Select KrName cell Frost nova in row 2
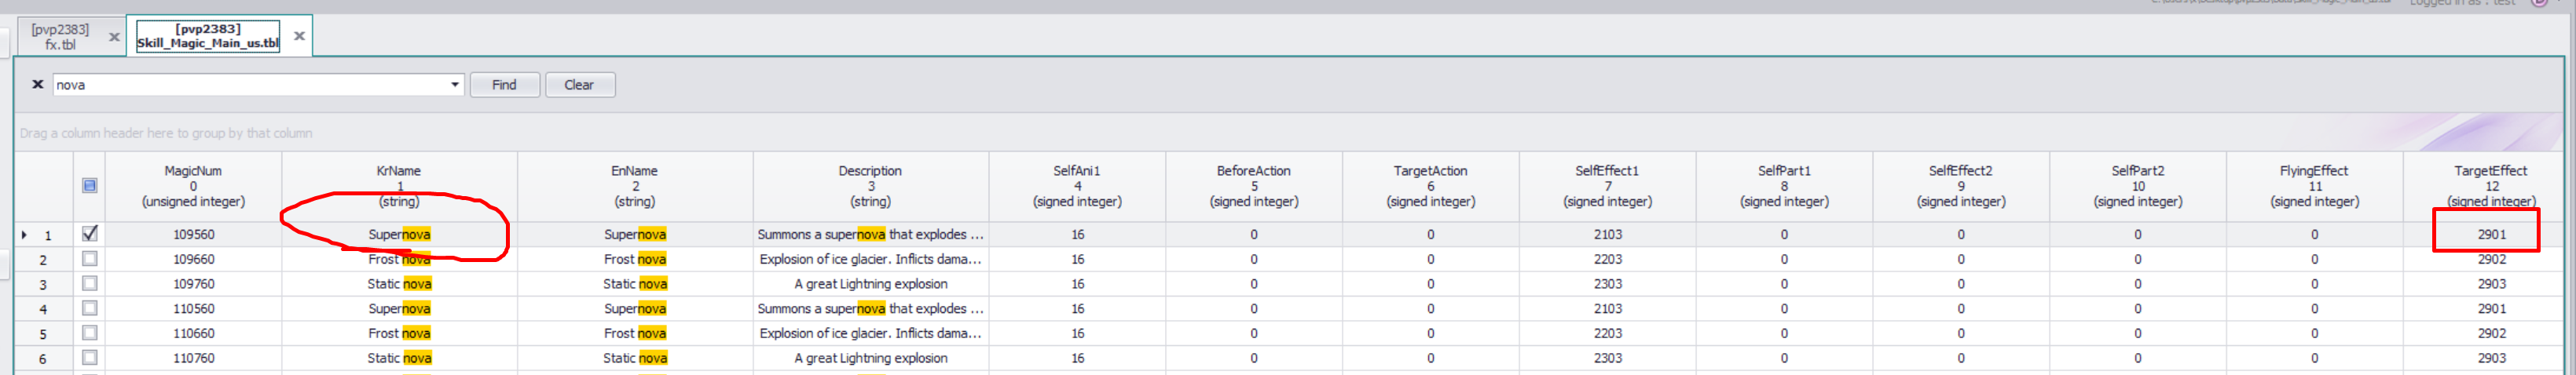 399,260
